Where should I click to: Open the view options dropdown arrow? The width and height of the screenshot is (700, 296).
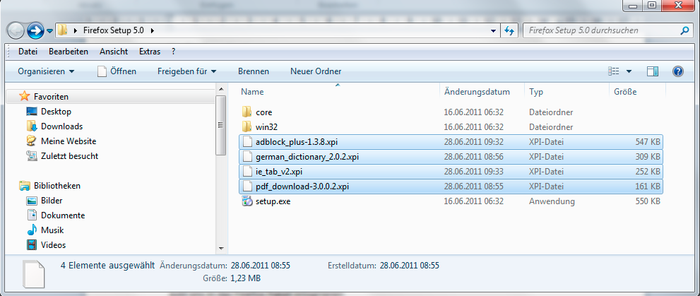tap(629, 71)
